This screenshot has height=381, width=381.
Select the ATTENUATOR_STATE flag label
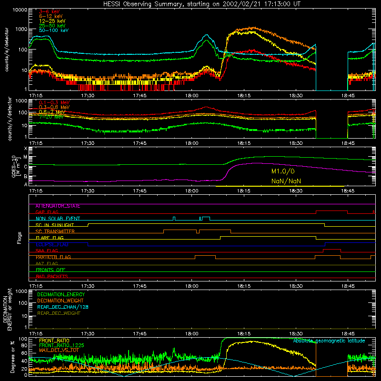(58, 206)
